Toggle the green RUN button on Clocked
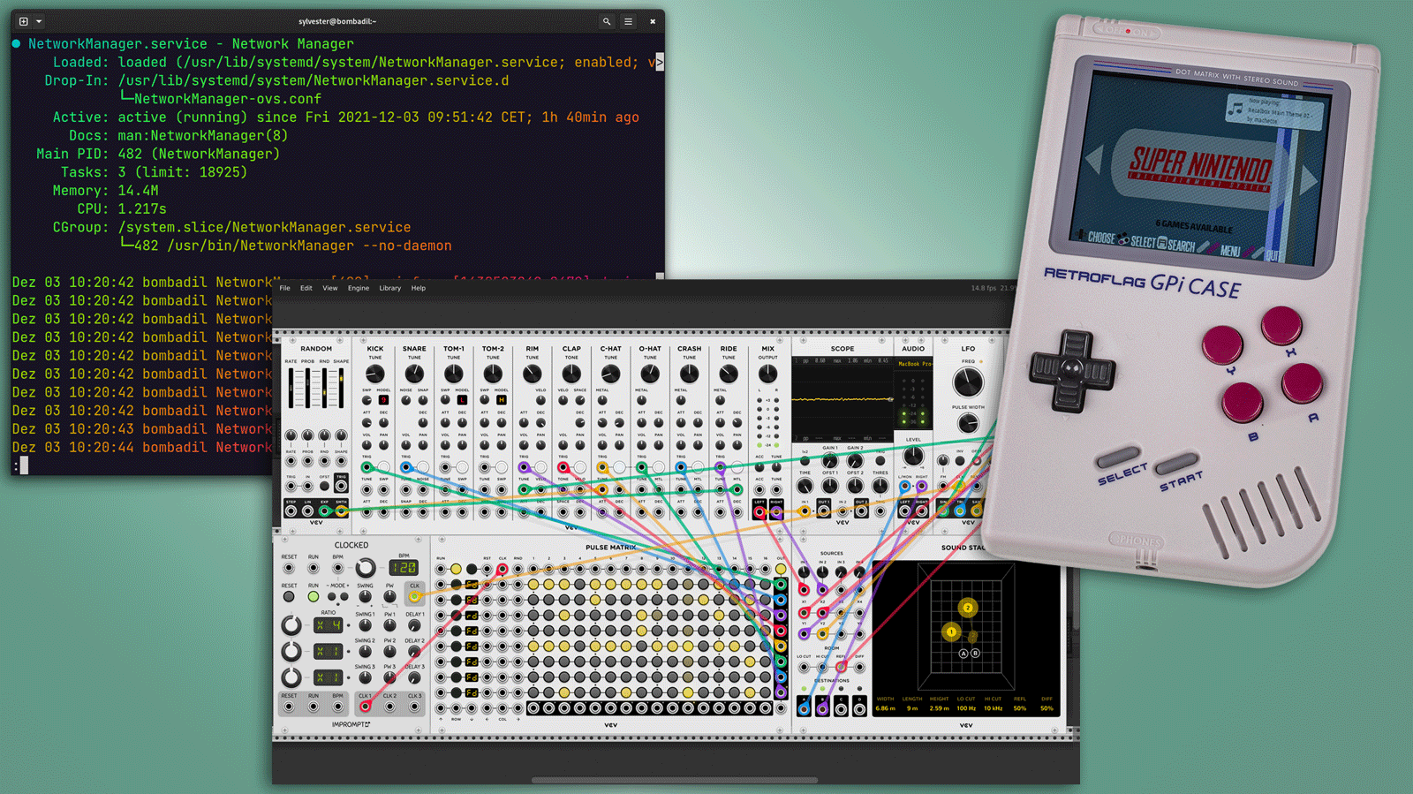This screenshot has width=1413, height=794. click(x=313, y=597)
